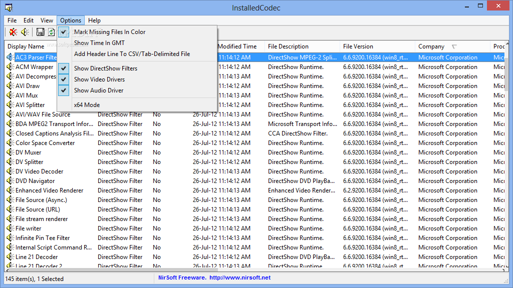Select the DVD Navigator row name
The image size is (513, 288).
click(35, 180)
